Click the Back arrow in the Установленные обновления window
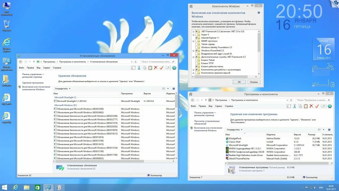The height and width of the screenshot is (191, 339). (21, 62)
